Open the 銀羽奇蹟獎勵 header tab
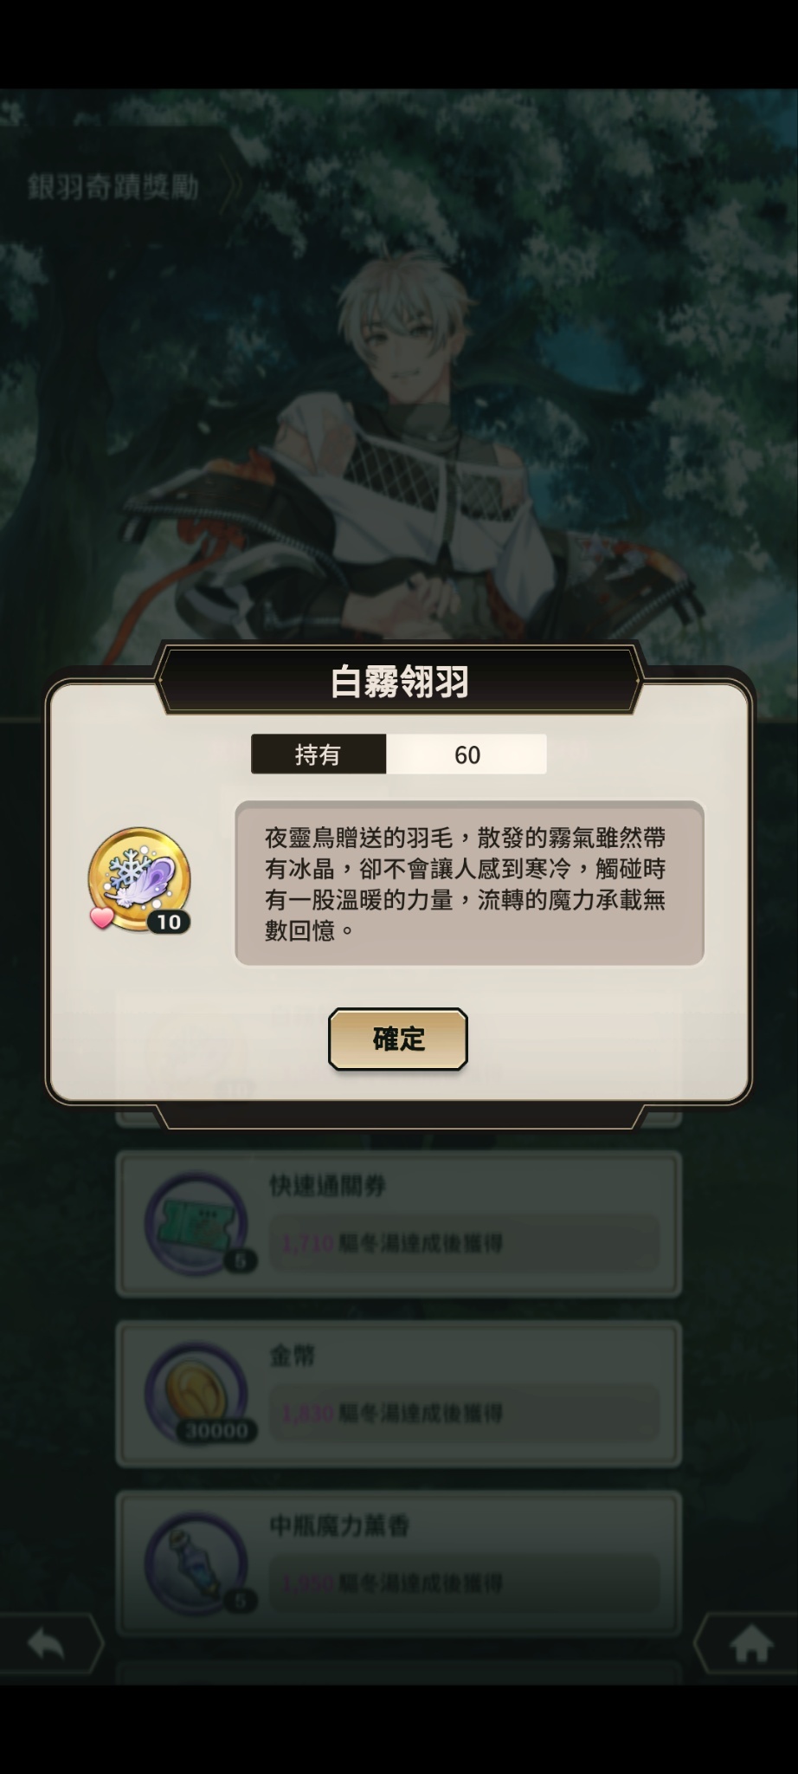 click(x=113, y=185)
